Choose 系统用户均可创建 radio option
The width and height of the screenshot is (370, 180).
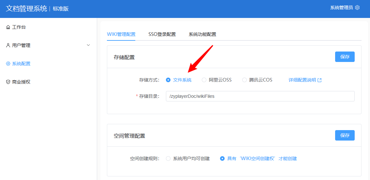tap(168, 158)
